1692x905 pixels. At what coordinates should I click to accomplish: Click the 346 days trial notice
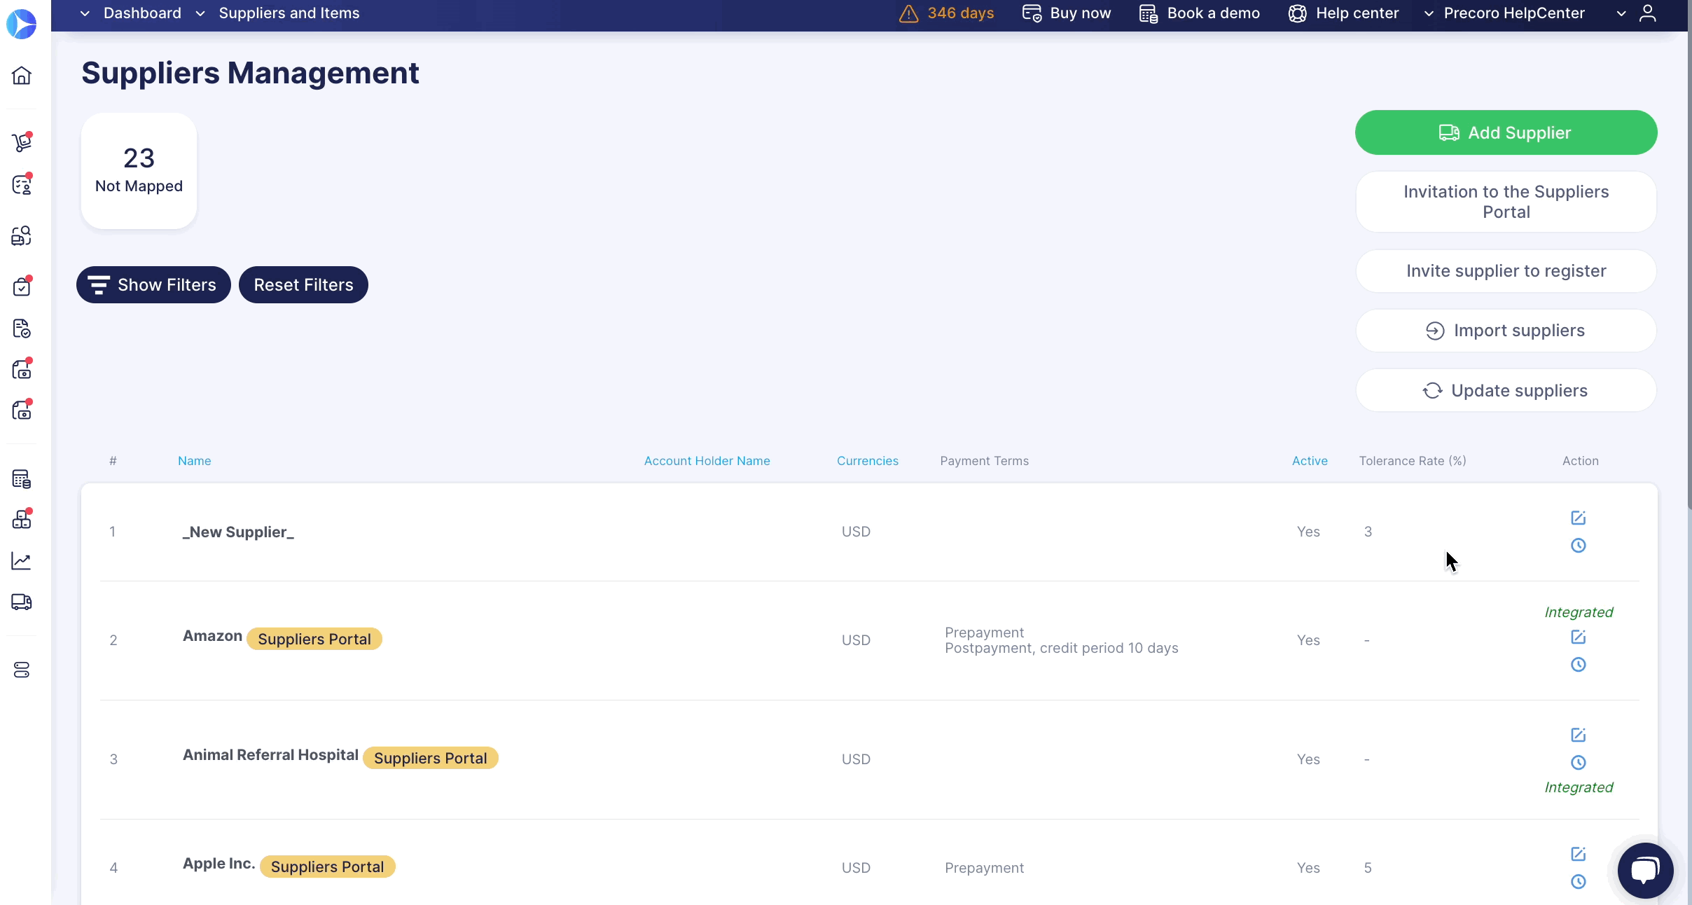960,13
